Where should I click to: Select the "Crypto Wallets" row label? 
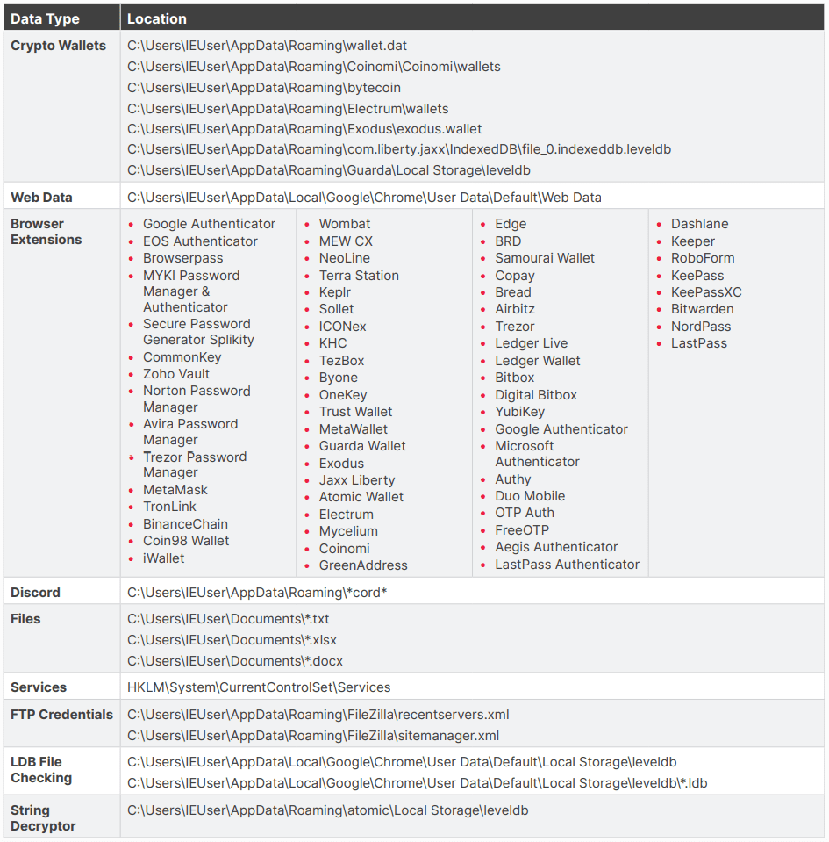(58, 46)
